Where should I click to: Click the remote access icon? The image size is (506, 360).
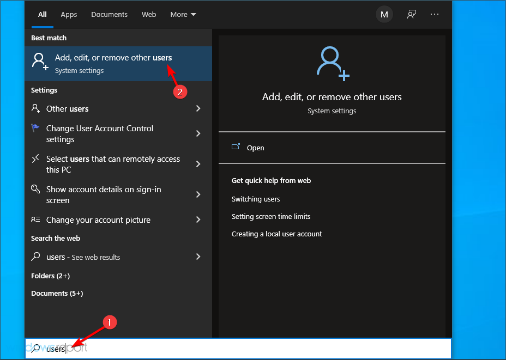tap(35, 158)
